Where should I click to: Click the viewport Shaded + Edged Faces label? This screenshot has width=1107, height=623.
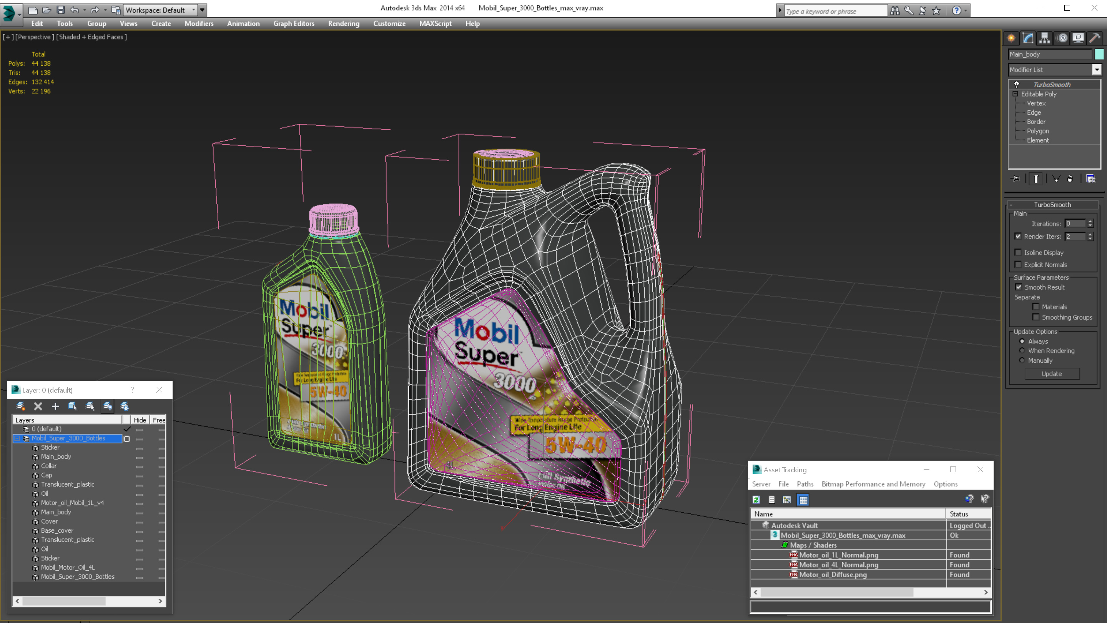(x=91, y=37)
